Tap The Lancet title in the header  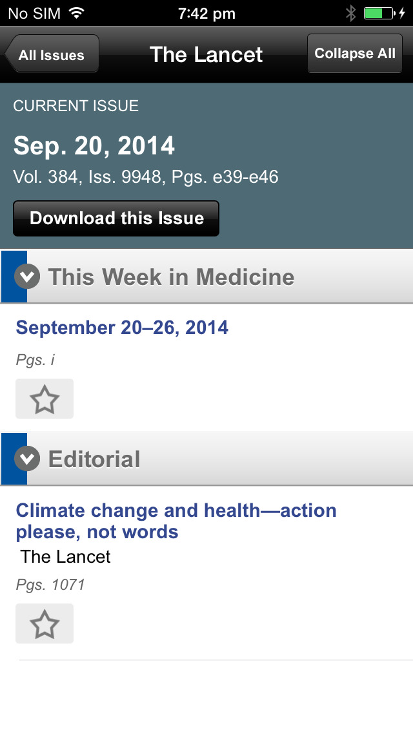click(206, 55)
